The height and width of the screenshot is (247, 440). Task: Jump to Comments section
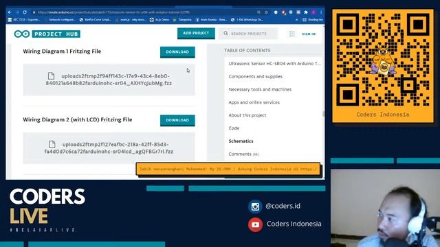click(243, 154)
